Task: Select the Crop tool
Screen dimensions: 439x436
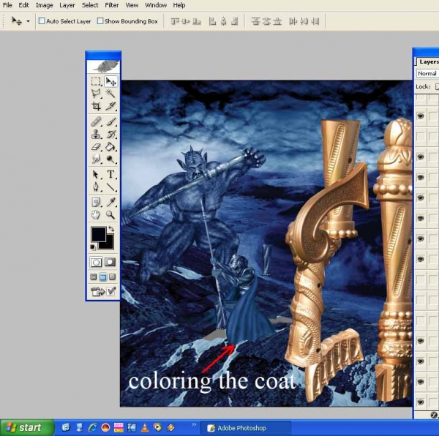Action: (96, 106)
